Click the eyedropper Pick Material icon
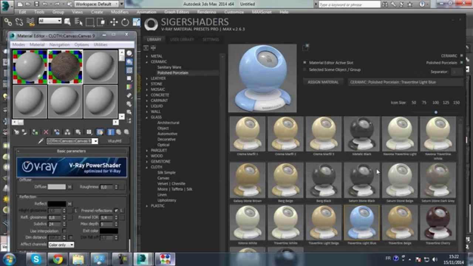 pos(41,141)
